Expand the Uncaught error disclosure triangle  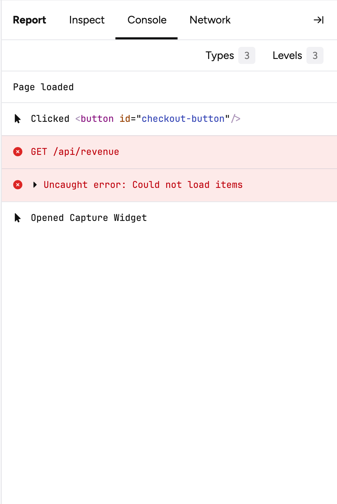(x=35, y=185)
